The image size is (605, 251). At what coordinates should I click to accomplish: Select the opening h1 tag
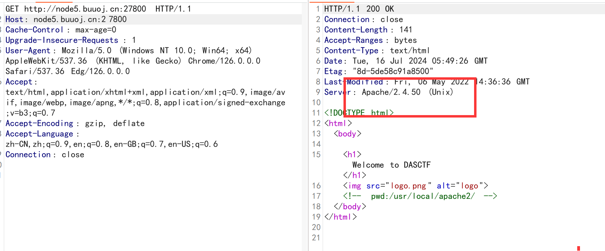353,155
